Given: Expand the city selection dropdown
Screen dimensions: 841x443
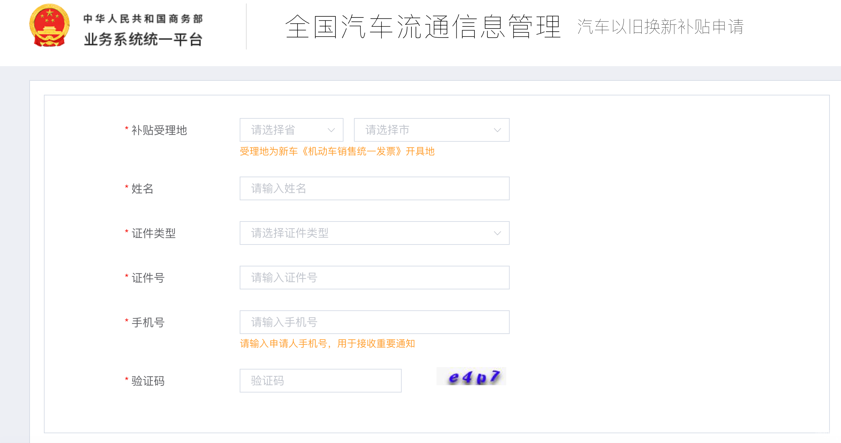Looking at the screenshot, I should point(431,130).
